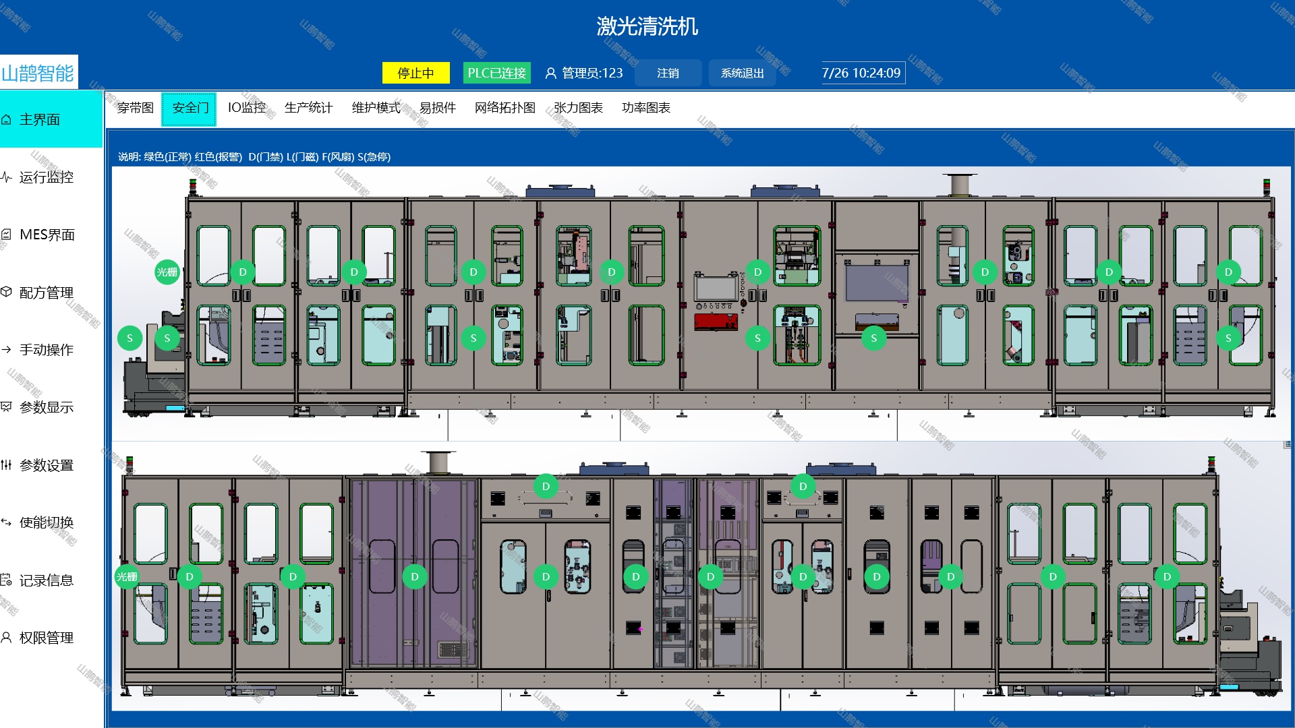Click the yellow 停止中 status indicator
The height and width of the screenshot is (728, 1295).
point(415,73)
